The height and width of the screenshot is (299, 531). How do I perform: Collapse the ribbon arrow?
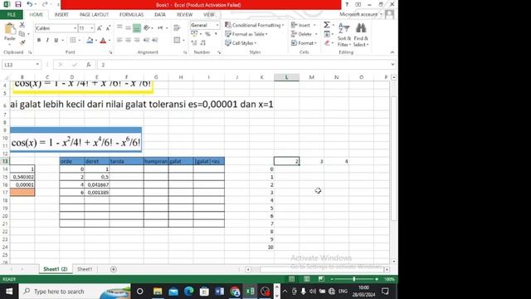pos(392,52)
